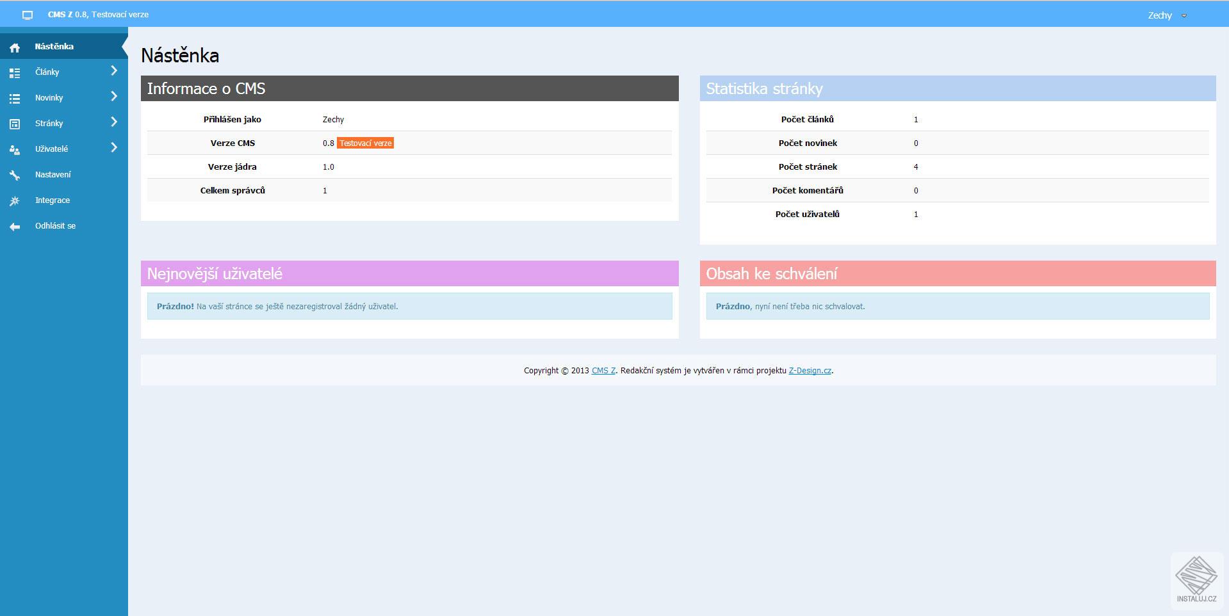Open the Články menu item
The width and height of the screenshot is (1229, 616).
point(64,72)
